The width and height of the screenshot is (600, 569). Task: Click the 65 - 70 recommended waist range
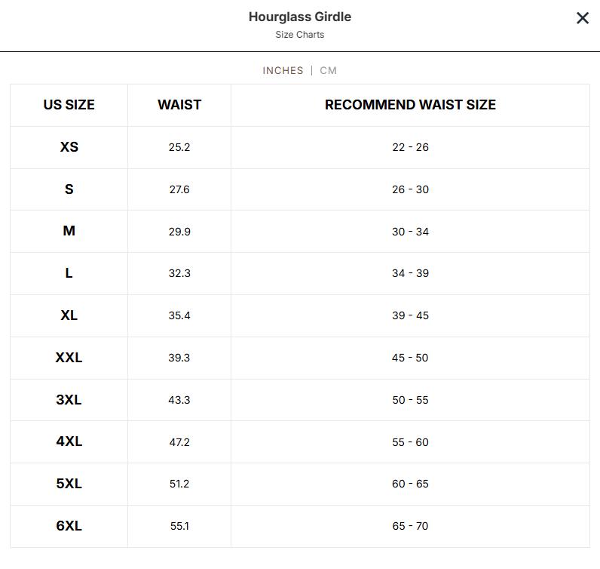pyautogui.click(x=410, y=526)
